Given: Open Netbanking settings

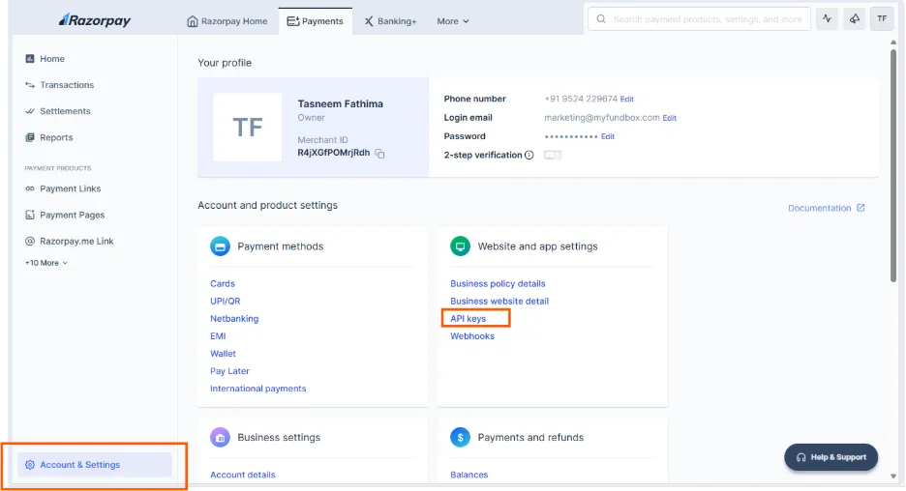Looking at the screenshot, I should coord(234,319).
